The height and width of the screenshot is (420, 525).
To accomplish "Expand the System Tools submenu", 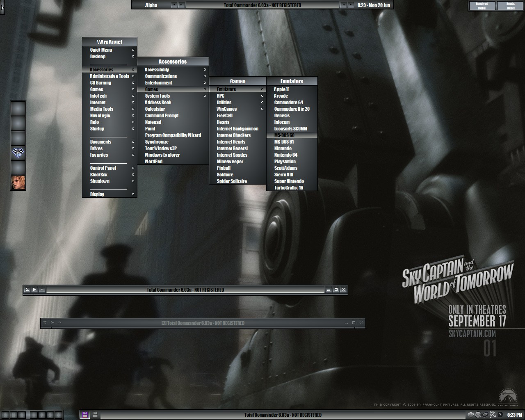I will click(173, 96).
